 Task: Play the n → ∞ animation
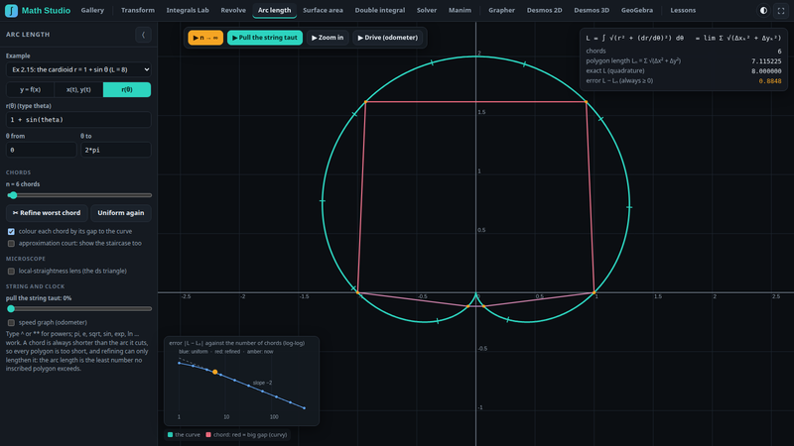click(x=205, y=38)
